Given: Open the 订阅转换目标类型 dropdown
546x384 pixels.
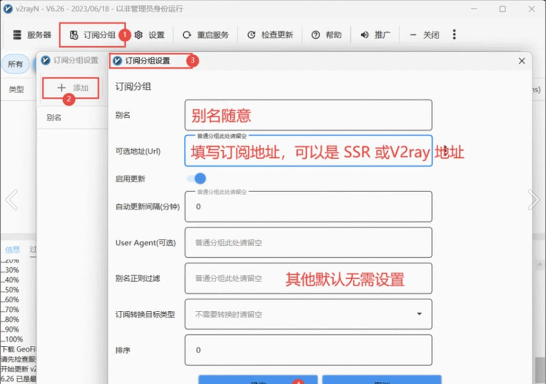Looking at the screenshot, I should [309, 314].
